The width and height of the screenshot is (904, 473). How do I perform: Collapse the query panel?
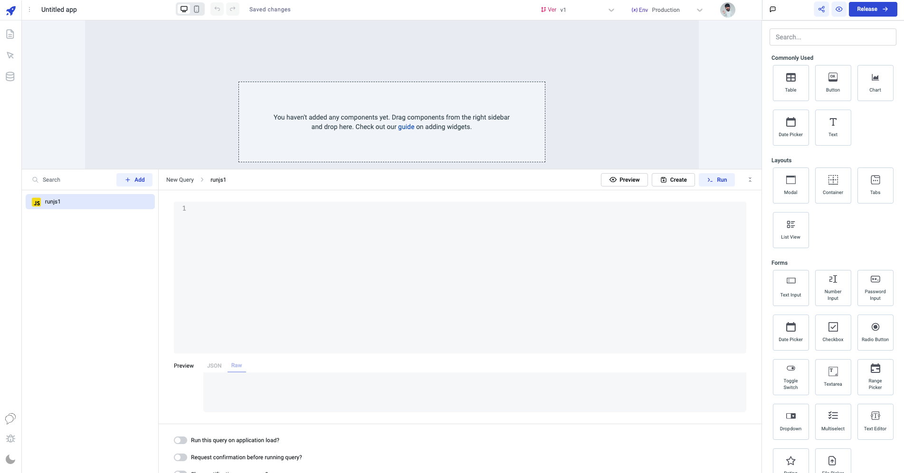(750, 180)
